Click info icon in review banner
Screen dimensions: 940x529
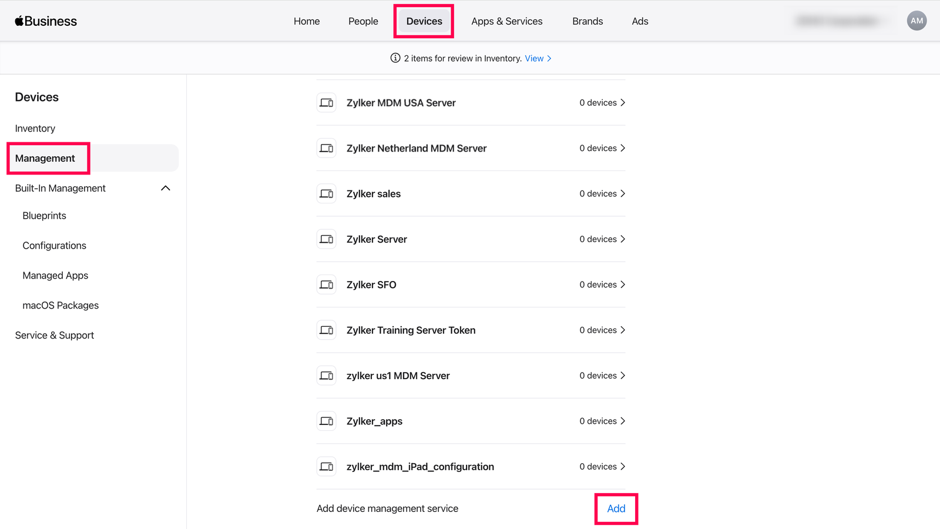click(x=395, y=58)
